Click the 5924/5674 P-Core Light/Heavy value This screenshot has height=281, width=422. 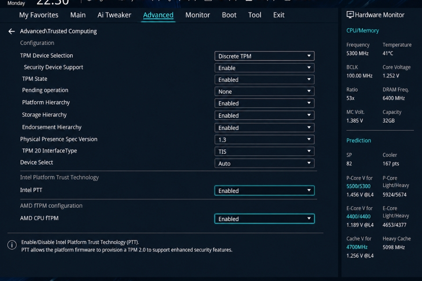click(395, 195)
